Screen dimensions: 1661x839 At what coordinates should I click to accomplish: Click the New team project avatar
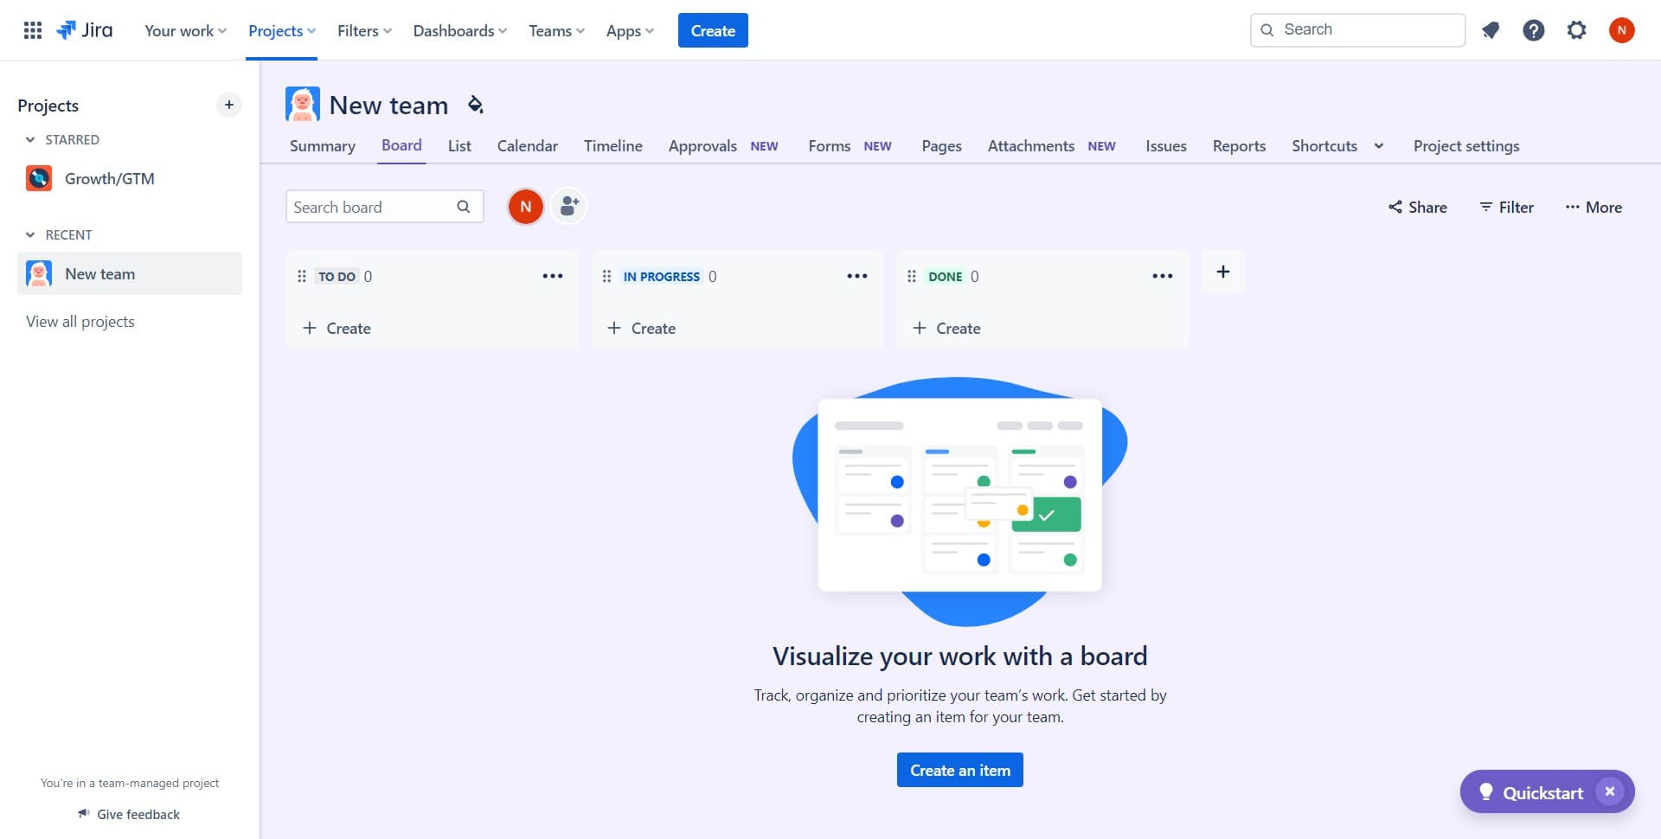pos(303,103)
